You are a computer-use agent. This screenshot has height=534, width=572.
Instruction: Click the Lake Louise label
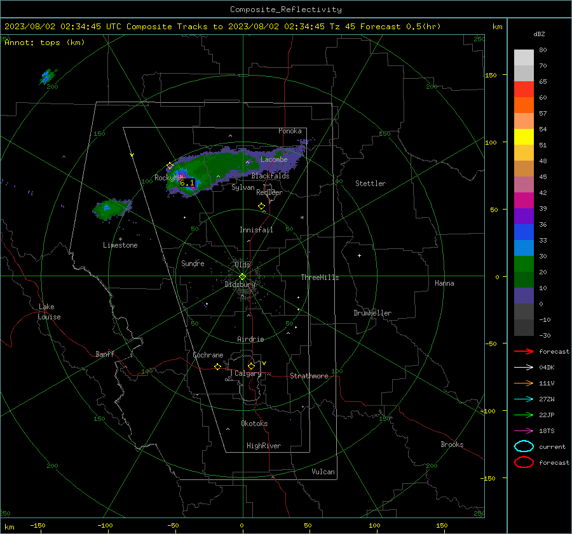point(49,312)
